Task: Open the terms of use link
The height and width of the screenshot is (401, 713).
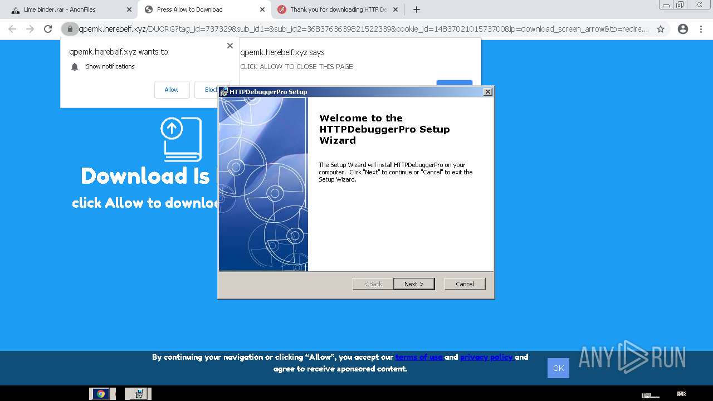Action: (419, 358)
